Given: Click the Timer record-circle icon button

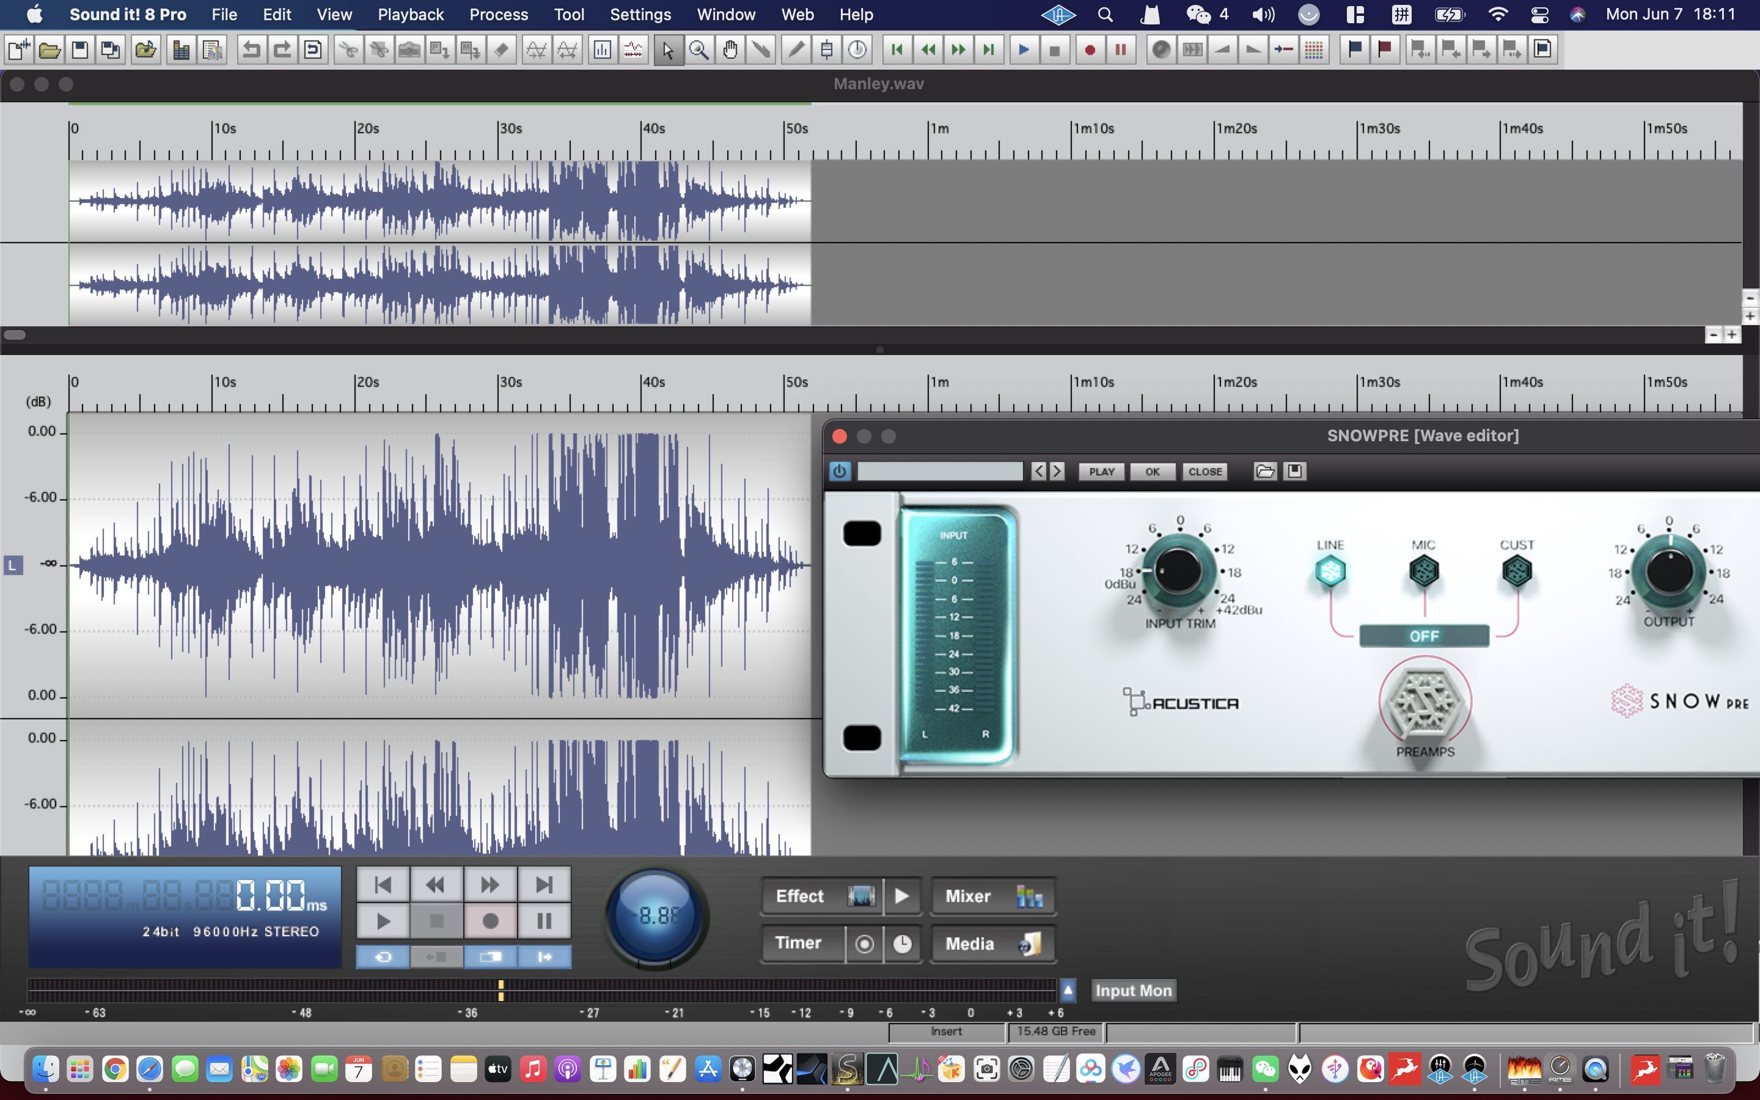Looking at the screenshot, I should tap(865, 944).
